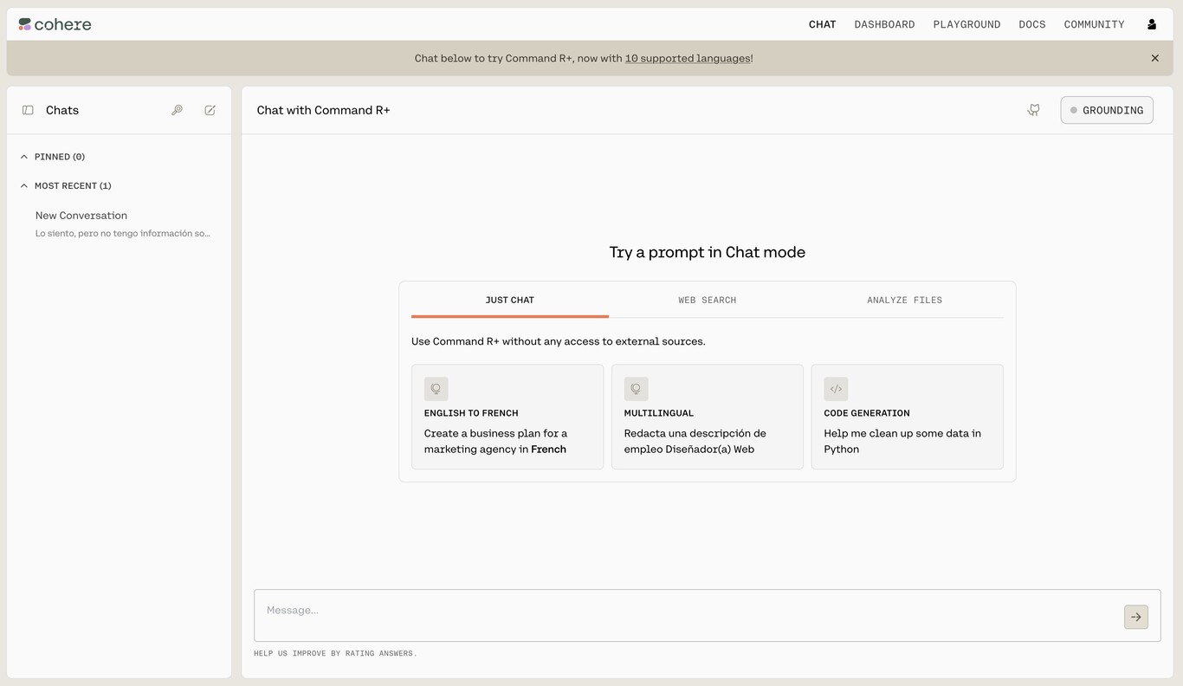
Task: Switch to the Web Search tab
Action: pyautogui.click(x=708, y=300)
